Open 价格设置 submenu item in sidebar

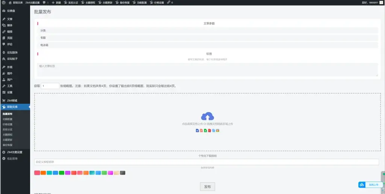pyautogui.click(x=8, y=124)
